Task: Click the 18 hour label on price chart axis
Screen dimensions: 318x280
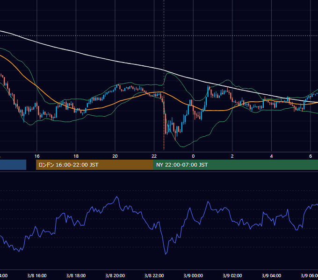Action: tap(76, 156)
